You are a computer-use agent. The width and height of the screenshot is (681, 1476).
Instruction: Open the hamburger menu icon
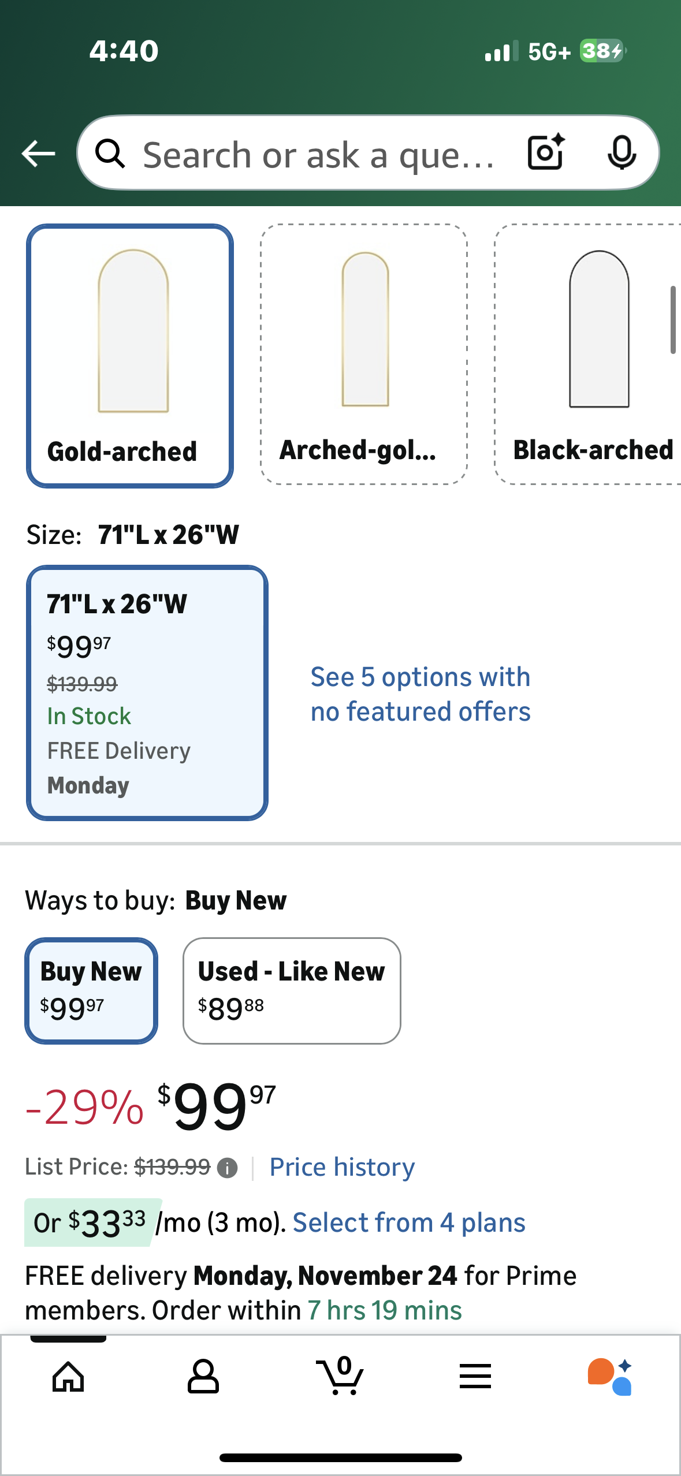click(475, 1377)
